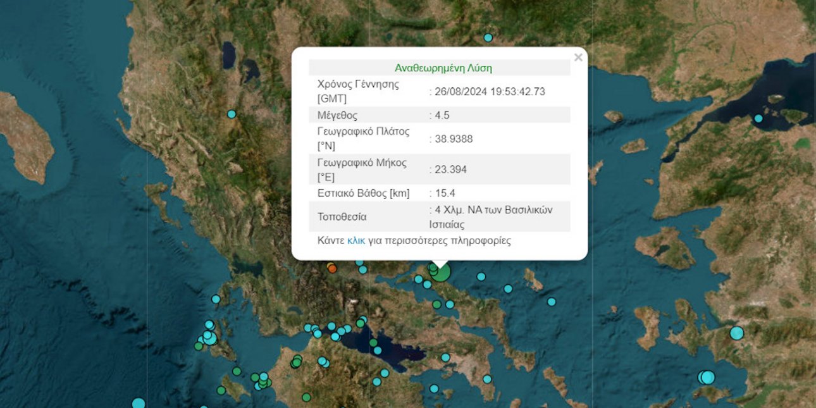Select the green marker in the Gulf of Corinth

[373, 343]
